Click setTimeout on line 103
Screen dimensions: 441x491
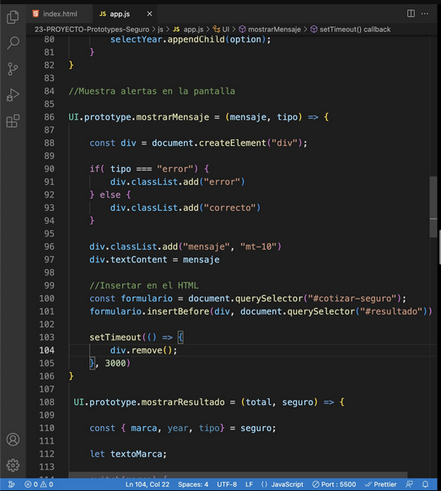(x=116, y=337)
